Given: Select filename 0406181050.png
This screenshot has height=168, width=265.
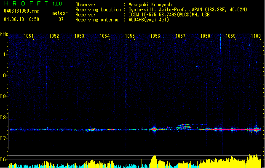Looking at the screenshot, I should tap(21, 11).
